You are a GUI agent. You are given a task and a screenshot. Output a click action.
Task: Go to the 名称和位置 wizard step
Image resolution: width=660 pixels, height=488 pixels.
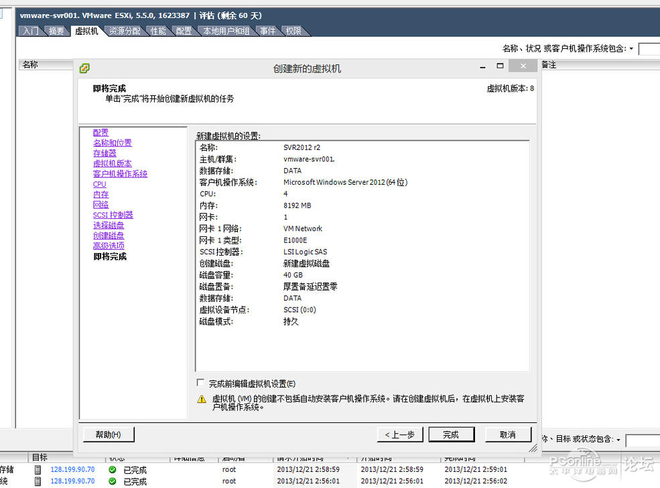tap(113, 143)
